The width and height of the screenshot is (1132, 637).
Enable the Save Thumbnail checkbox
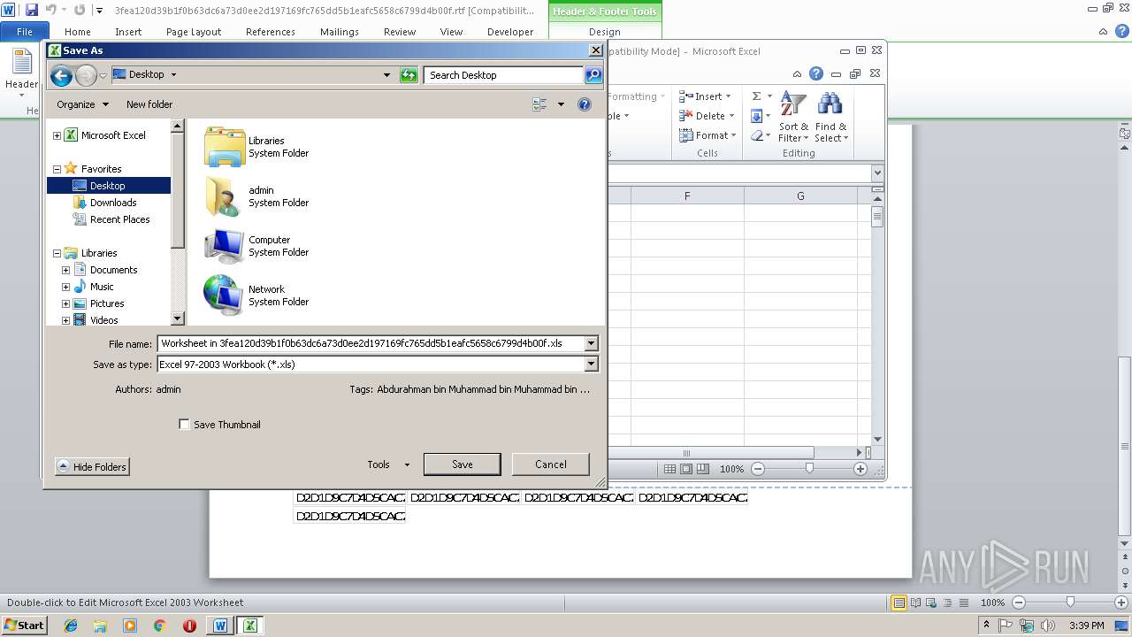click(184, 425)
